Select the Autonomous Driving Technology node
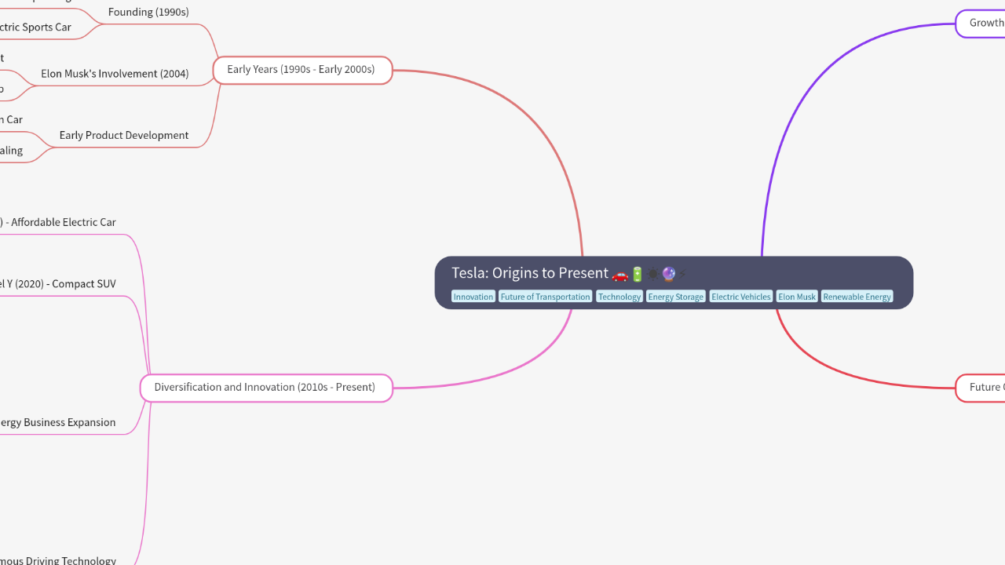This screenshot has height=565, width=1005. [58, 560]
